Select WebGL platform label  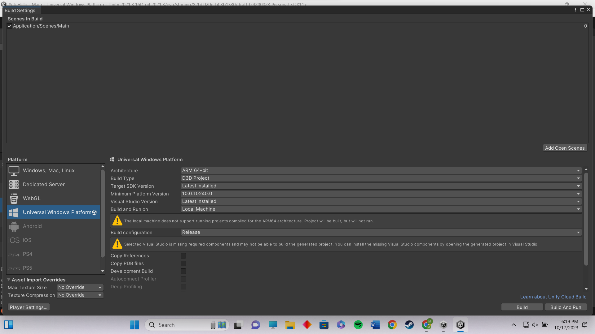(x=32, y=199)
